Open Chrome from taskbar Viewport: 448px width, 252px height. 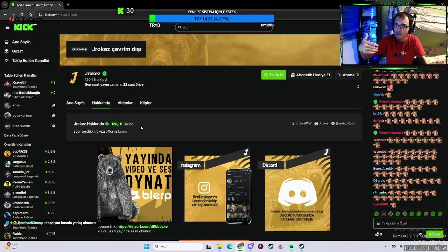pyautogui.click(x=240, y=246)
